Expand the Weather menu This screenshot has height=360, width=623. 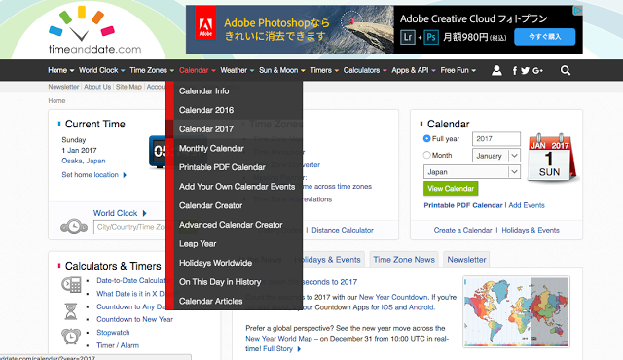[237, 70]
